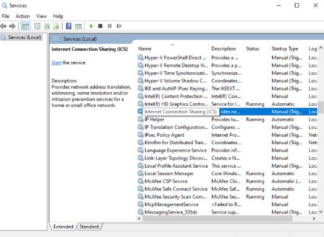324x237 pixels.
Task: Select McAfee Safe Connect Service row
Action: tap(227, 189)
